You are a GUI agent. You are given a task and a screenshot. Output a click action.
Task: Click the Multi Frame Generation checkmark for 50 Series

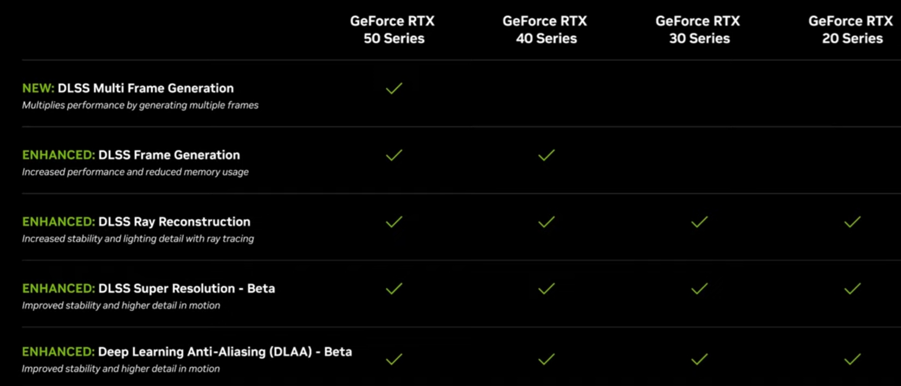[394, 88]
